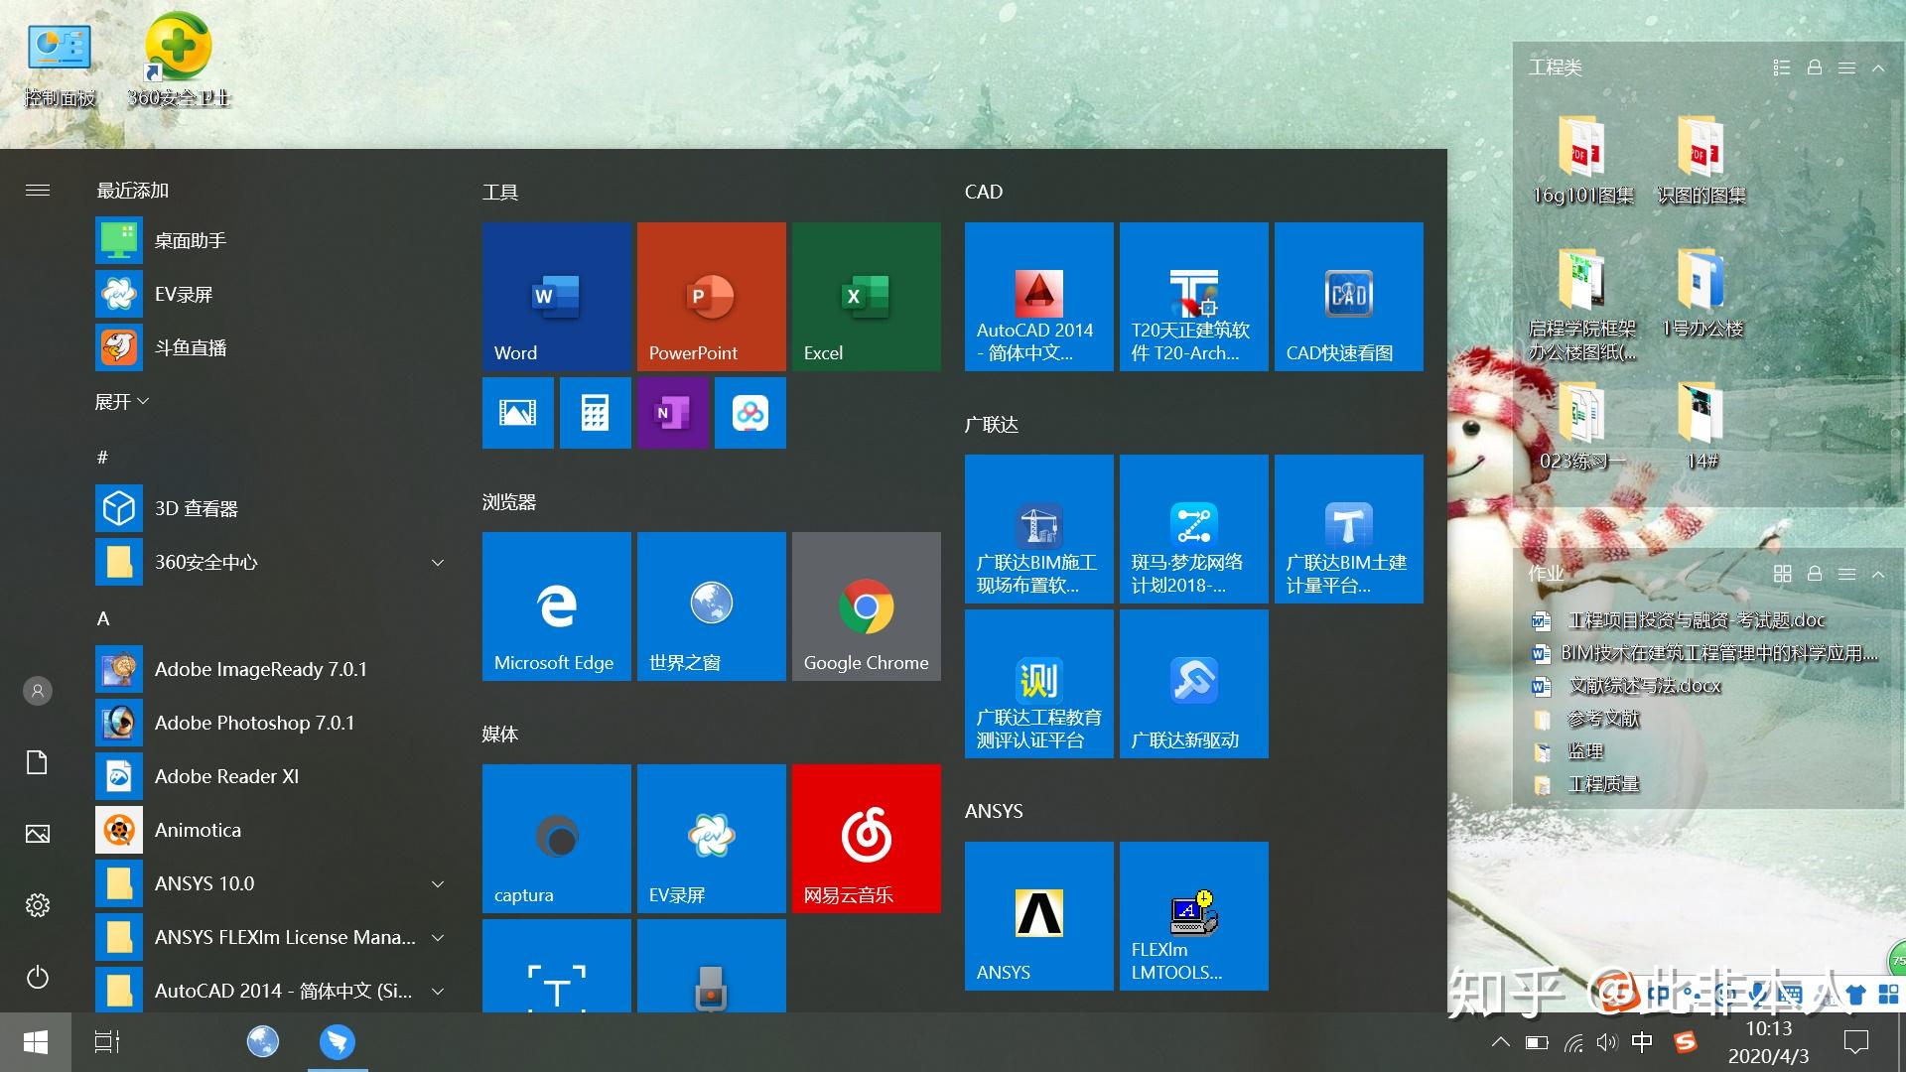
Task: Expand the ANSYS FLEXlm License Manager folder
Action: (438, 938)
